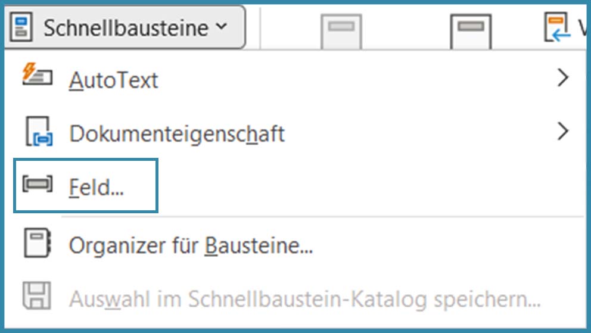Expand the Dokumenteigenschaft submenu arrow
This screenshot has width=591, height=333.
(x=562, y=132)
